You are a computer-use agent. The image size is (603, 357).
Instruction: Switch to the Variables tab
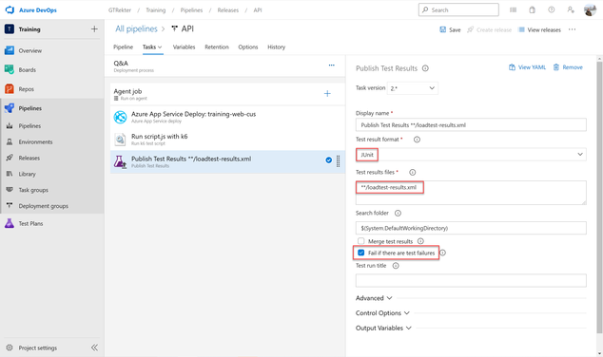point(184,47)
